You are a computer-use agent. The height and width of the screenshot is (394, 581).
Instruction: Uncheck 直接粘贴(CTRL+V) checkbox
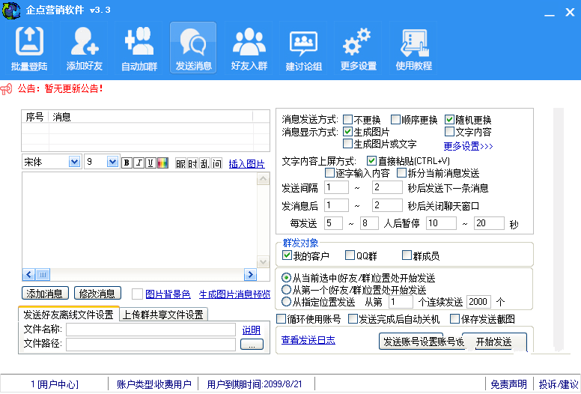coord(371,160)
